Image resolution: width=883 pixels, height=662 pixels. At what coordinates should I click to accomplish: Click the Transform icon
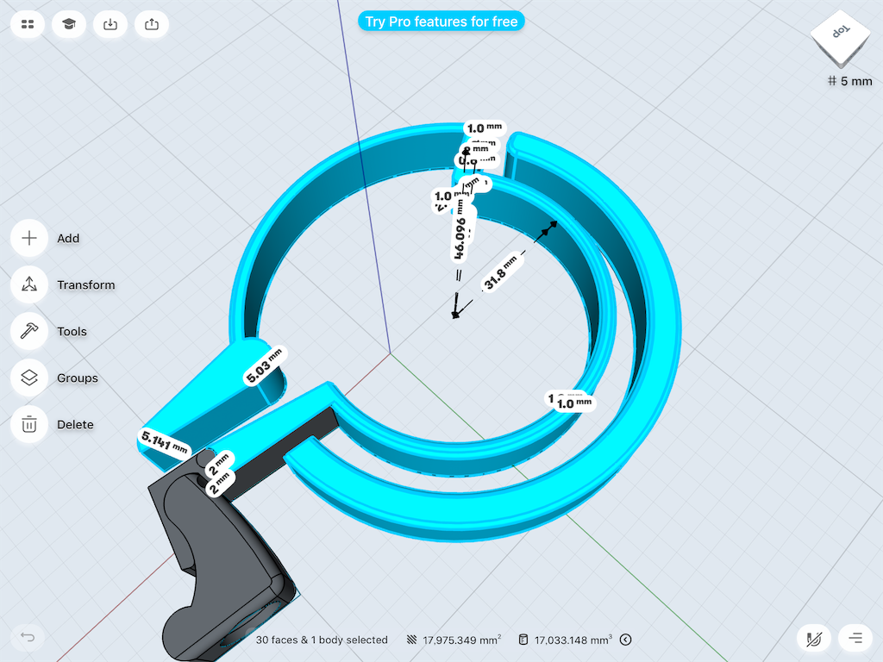pyautogui.click(x=29, y=284)
